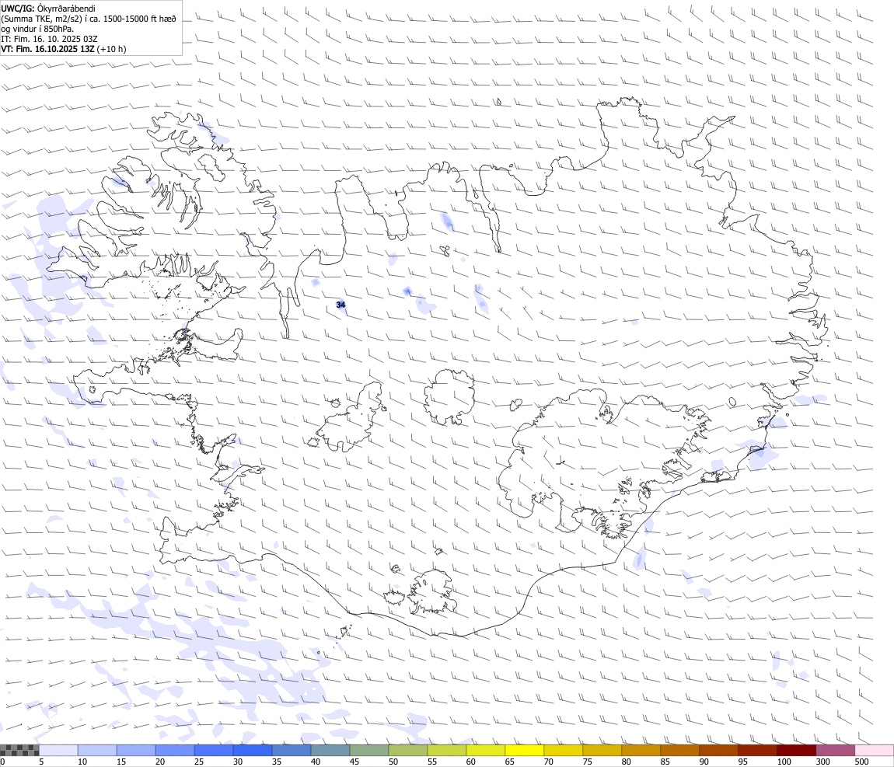Choose the pale pink above-500 legend swatch

pos(874,750)
